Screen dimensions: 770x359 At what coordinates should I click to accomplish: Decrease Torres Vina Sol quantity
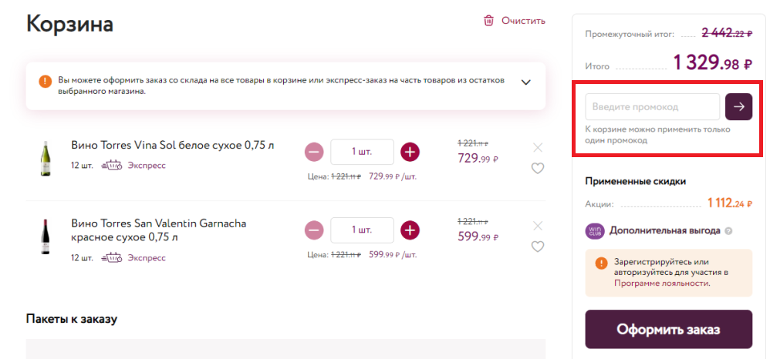[314, 152]
